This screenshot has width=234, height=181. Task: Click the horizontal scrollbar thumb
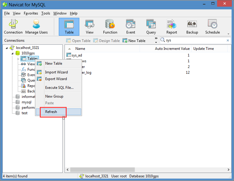pos(103,170)
